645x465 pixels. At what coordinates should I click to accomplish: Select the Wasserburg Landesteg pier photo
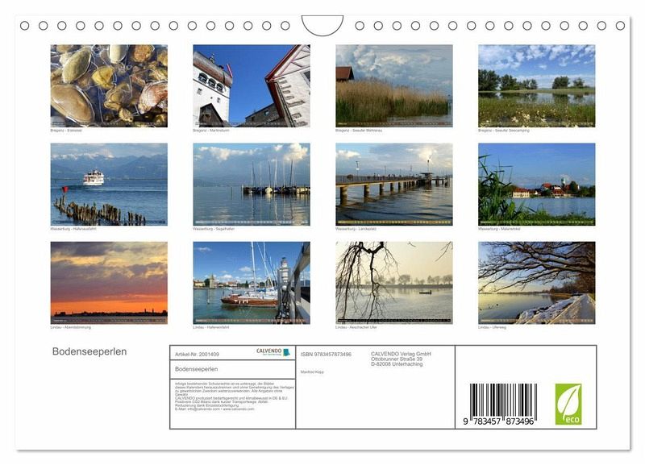[394, 184]
